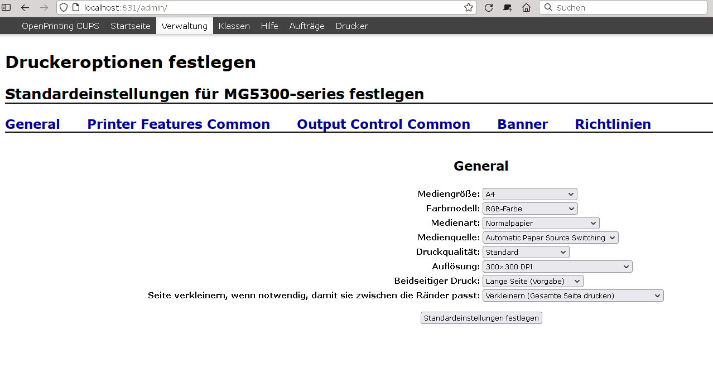Image resolution: width=713 pixels, height=368 pixels.
Task: Change the Beidseitiger Druck setting
Action: tap(532, 281)
